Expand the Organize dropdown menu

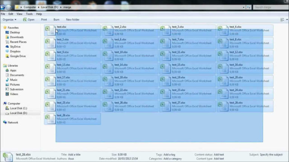(x=9, y=19)
